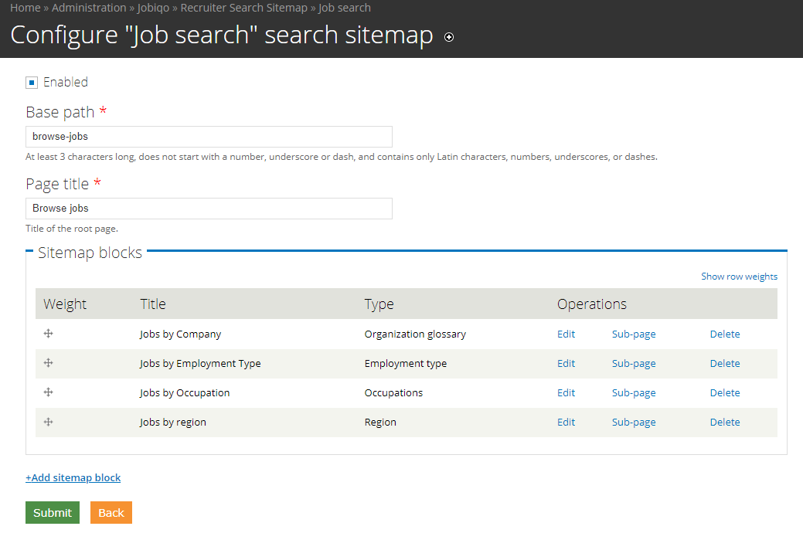Click drag handle for Jobs by Employment Type
The height and width of the screenshot is (533, 803).
(48, 363)
